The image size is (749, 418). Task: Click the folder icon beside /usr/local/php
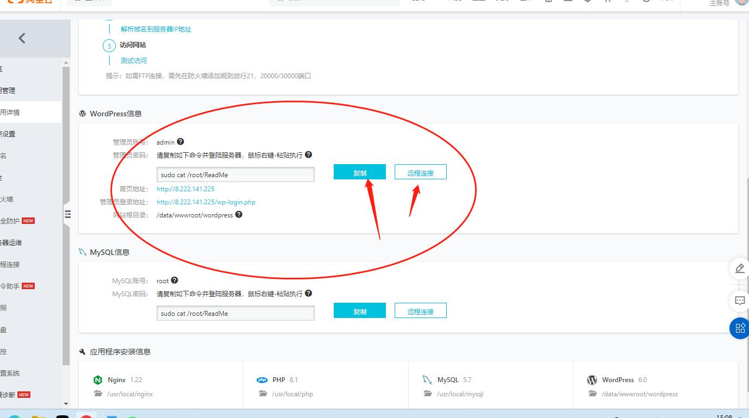point(263,394)
